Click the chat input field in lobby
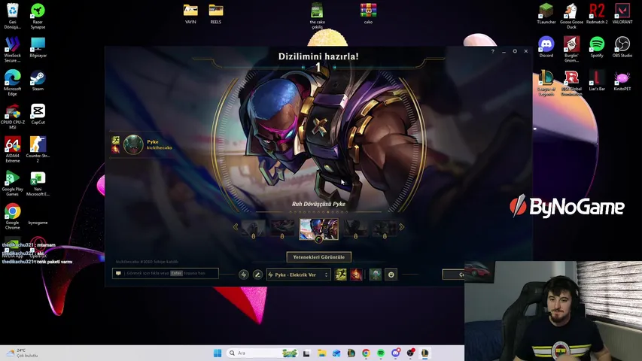Screen dimensions: 642x361 point(166,273)
